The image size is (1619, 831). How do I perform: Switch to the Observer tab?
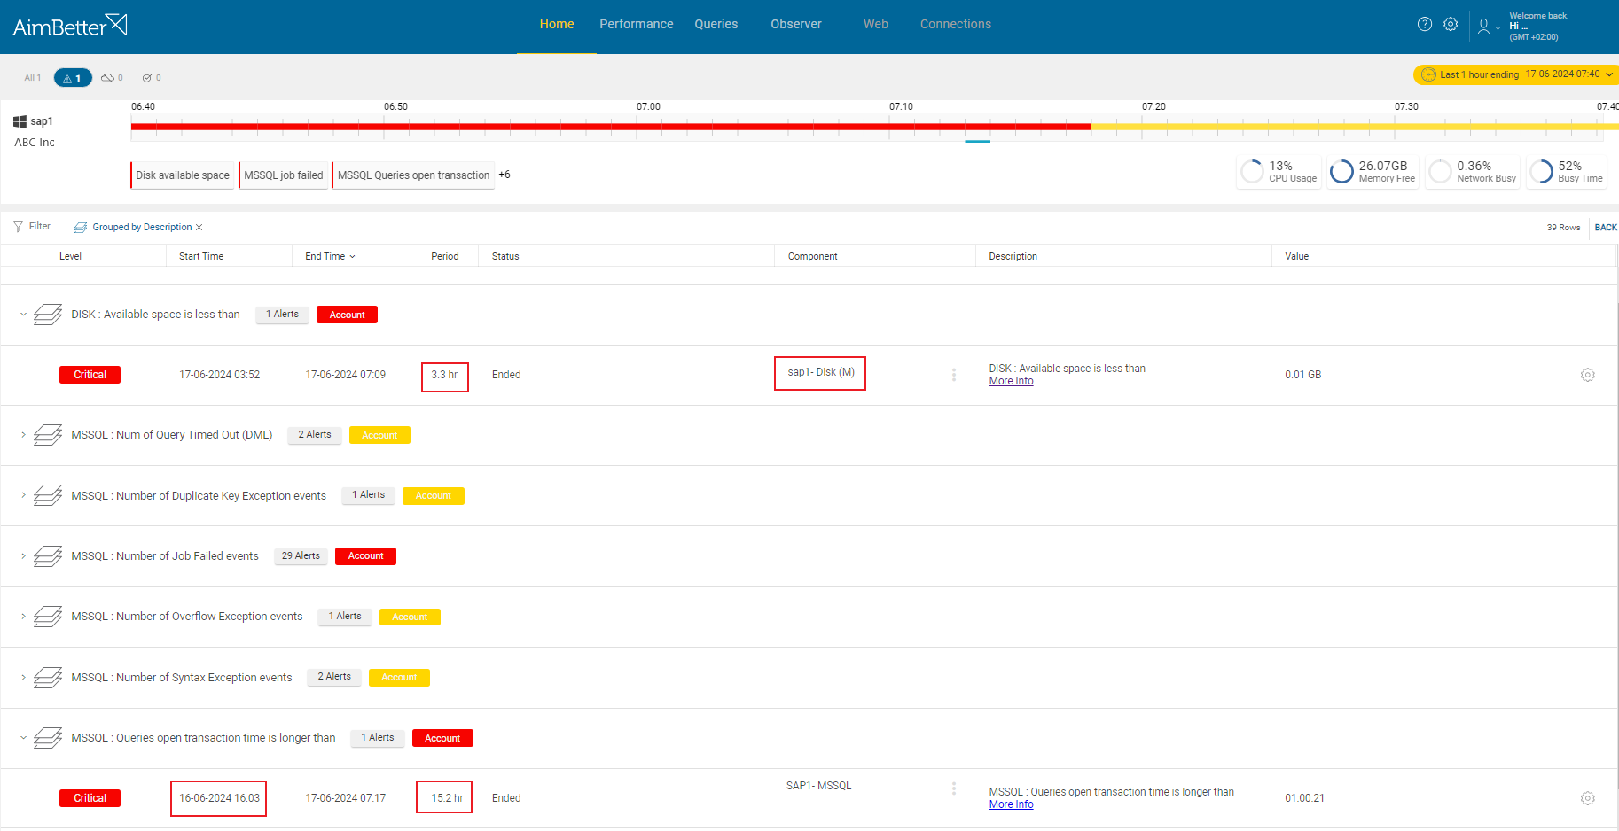(796, 24)
